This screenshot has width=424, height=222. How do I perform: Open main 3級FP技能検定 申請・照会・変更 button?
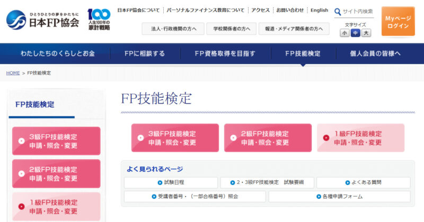click(175, 138)
